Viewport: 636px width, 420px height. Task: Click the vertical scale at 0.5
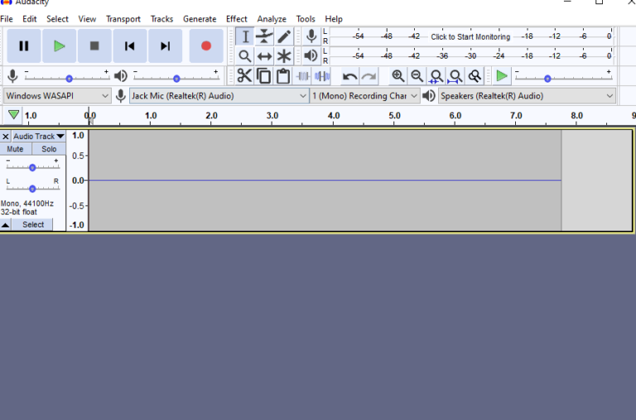[x=78, y=155]
